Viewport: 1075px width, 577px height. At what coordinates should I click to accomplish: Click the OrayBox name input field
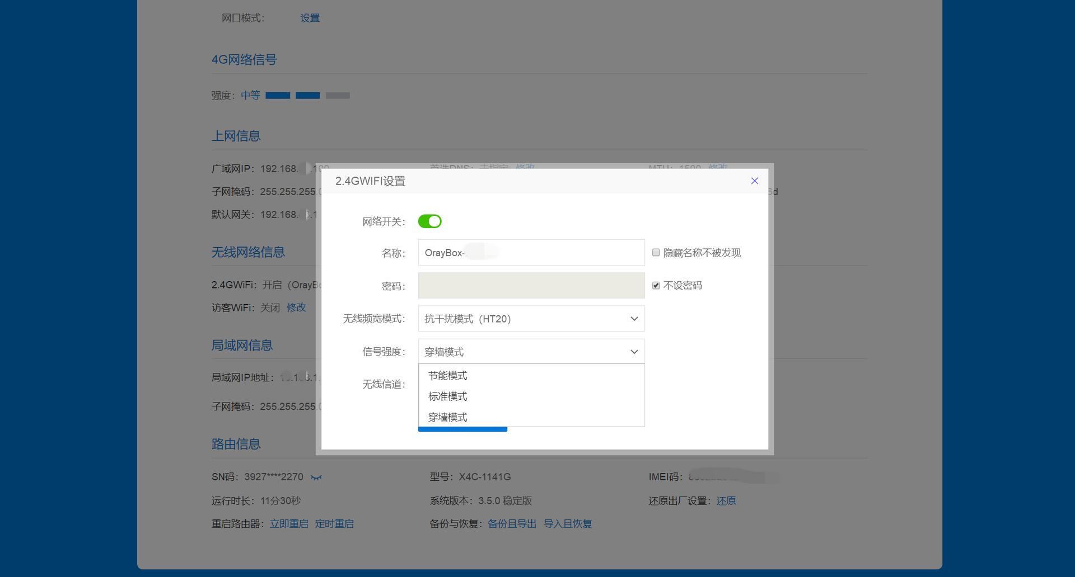click(x=531, y=252)
